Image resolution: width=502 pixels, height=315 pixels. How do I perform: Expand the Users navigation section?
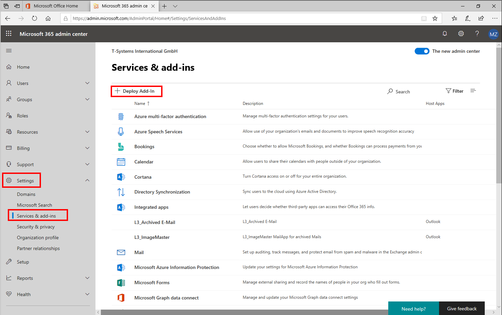point(87,83)
